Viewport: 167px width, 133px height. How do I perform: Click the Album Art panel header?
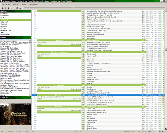tap(16, 98)
